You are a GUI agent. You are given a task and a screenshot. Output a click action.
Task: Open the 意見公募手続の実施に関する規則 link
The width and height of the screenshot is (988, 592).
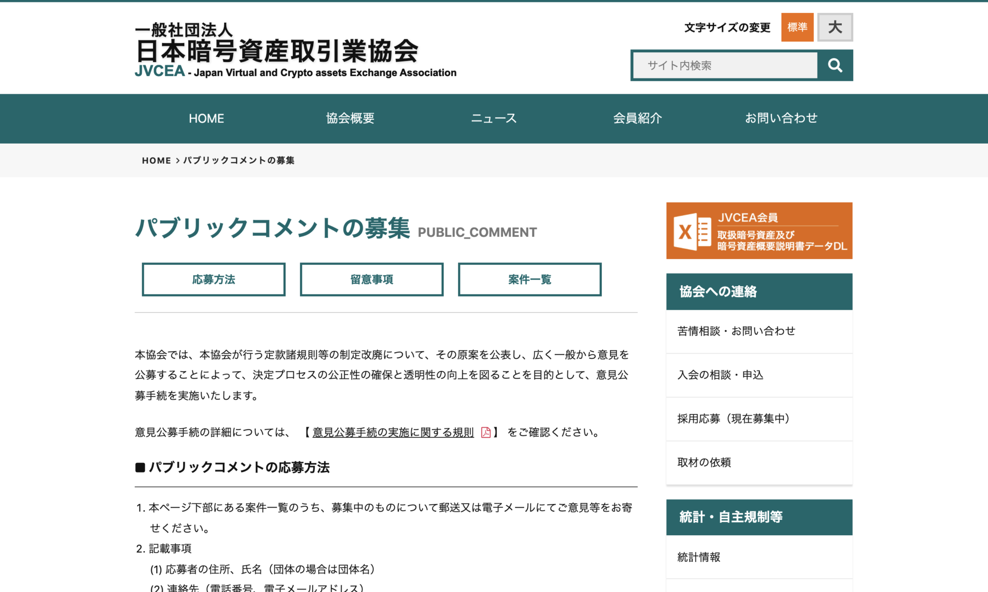pos(393,433)
